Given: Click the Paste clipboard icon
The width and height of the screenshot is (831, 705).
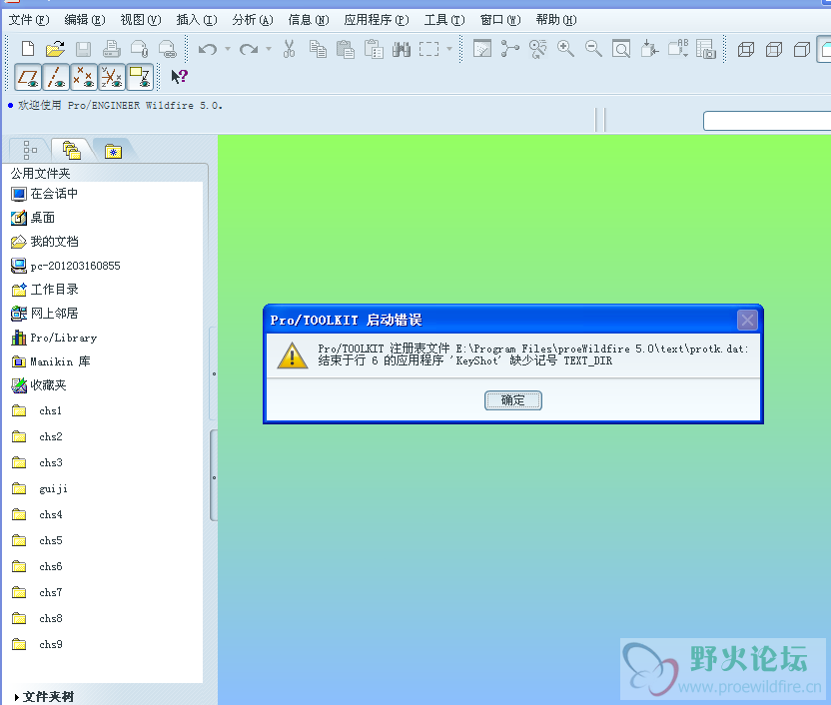Looking at the screenshot, I should (x=345, y=49).
